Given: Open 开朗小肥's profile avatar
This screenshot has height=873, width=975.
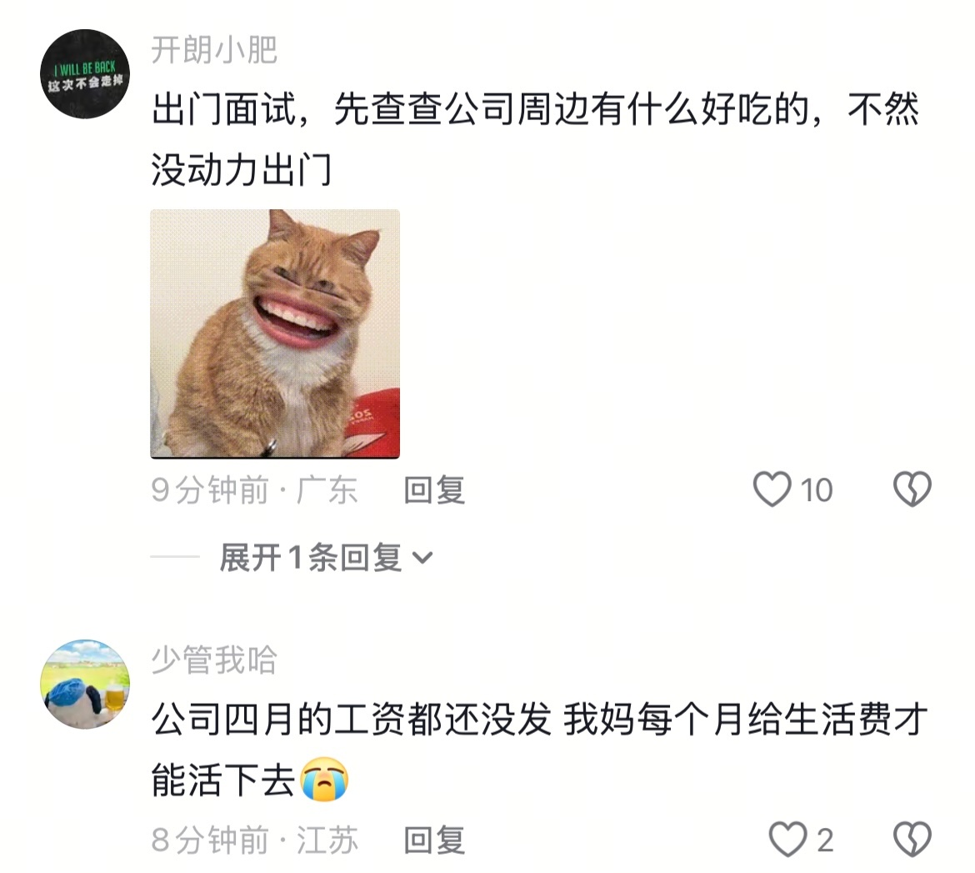Looking at the screenshot, I should [85, 73].
